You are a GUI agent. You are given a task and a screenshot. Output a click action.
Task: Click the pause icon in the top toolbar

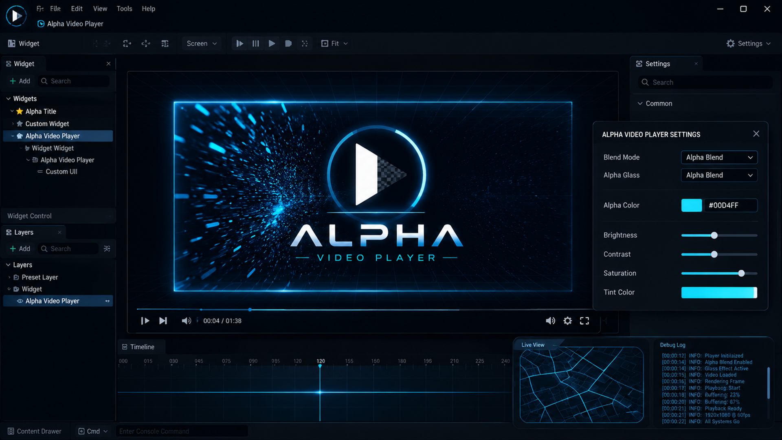click(x=256, y=44)
